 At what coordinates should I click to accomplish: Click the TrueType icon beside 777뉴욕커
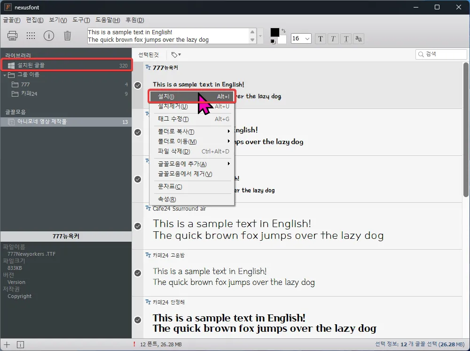tap(148, 67)
